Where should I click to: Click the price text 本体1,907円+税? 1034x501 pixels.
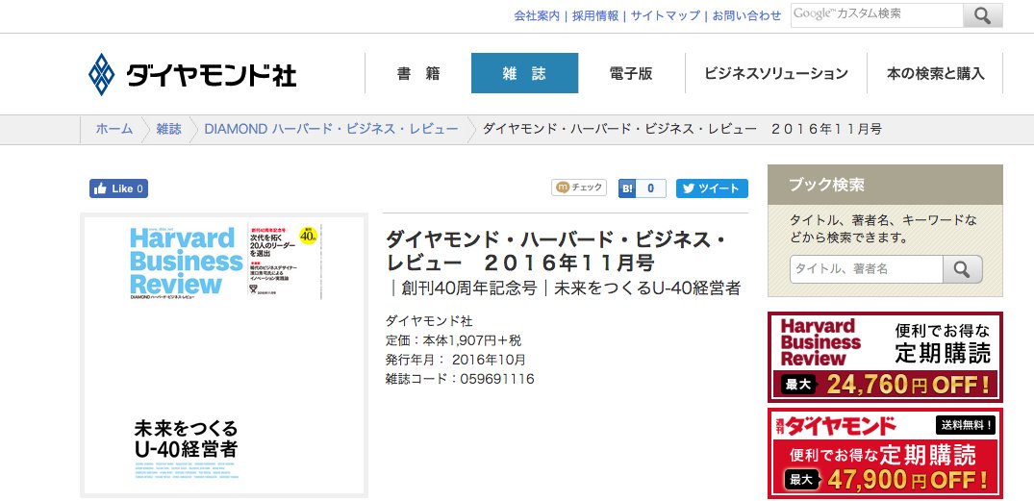click(x=472, y=340)
